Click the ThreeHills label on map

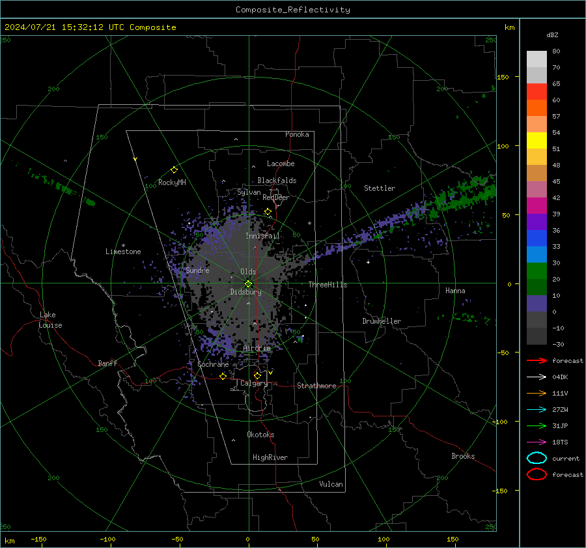point(328,285)
